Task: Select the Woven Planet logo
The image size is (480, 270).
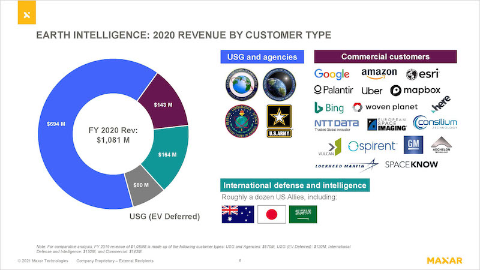Action: point(385,107)
